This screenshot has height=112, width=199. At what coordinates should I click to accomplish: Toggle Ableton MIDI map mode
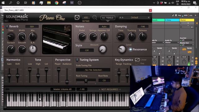point(186,15)
